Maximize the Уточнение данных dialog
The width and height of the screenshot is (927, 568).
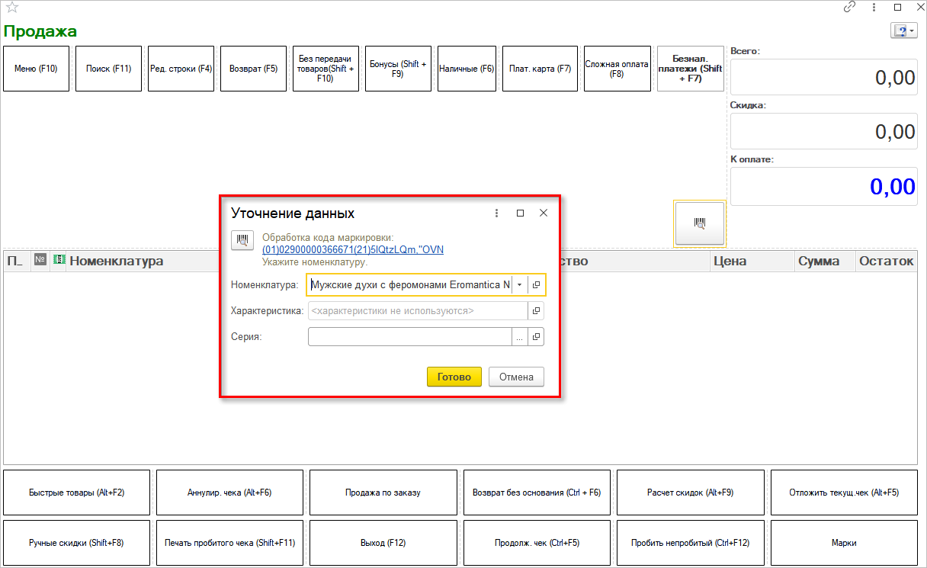(520, 213)
